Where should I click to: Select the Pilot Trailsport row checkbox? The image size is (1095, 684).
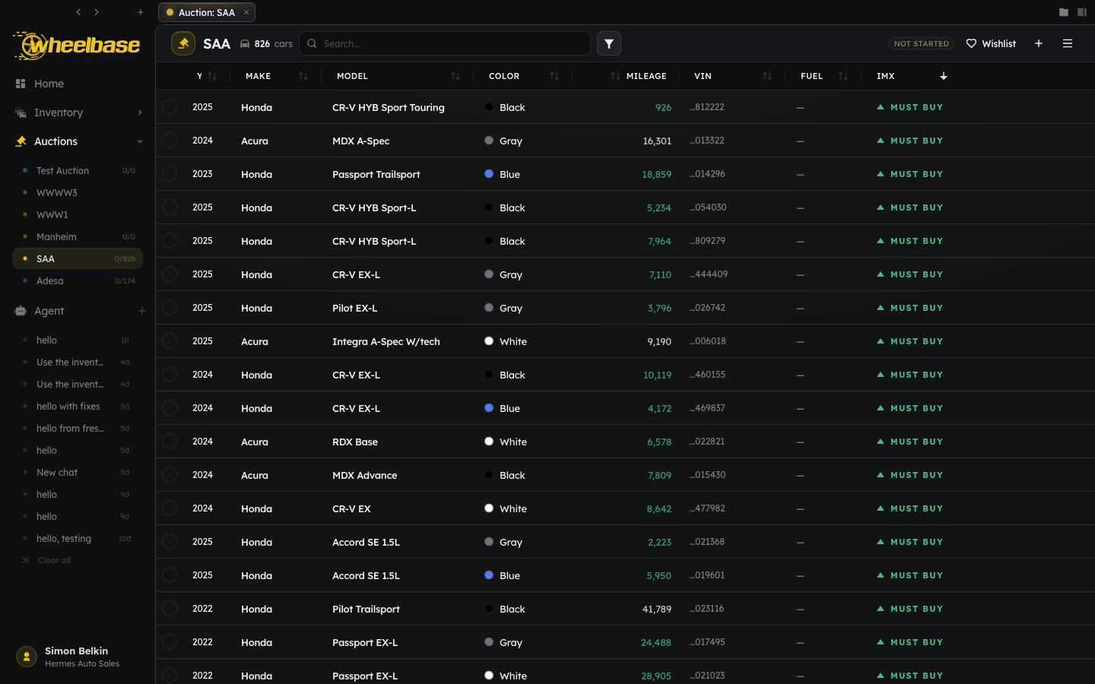coord(170,609)
